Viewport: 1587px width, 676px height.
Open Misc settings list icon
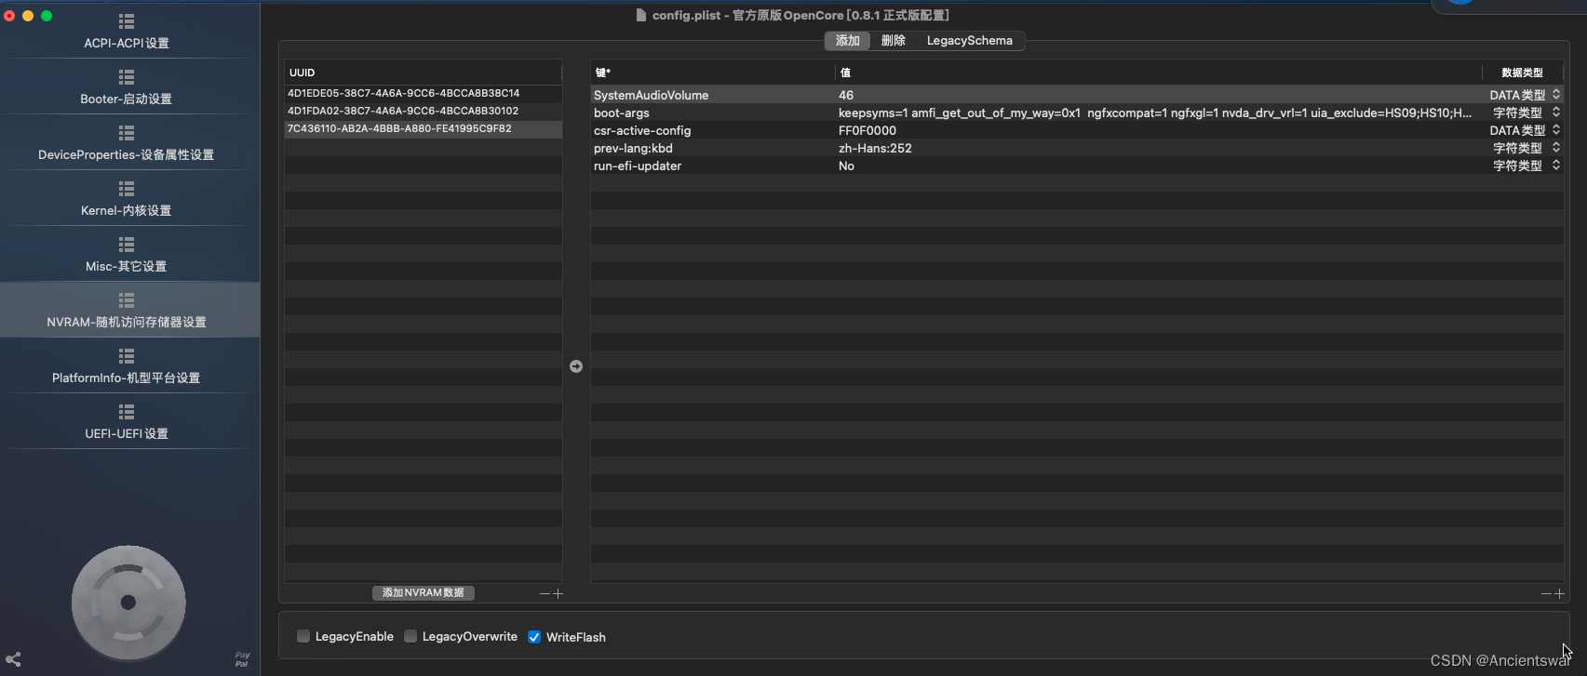point(127,245)
